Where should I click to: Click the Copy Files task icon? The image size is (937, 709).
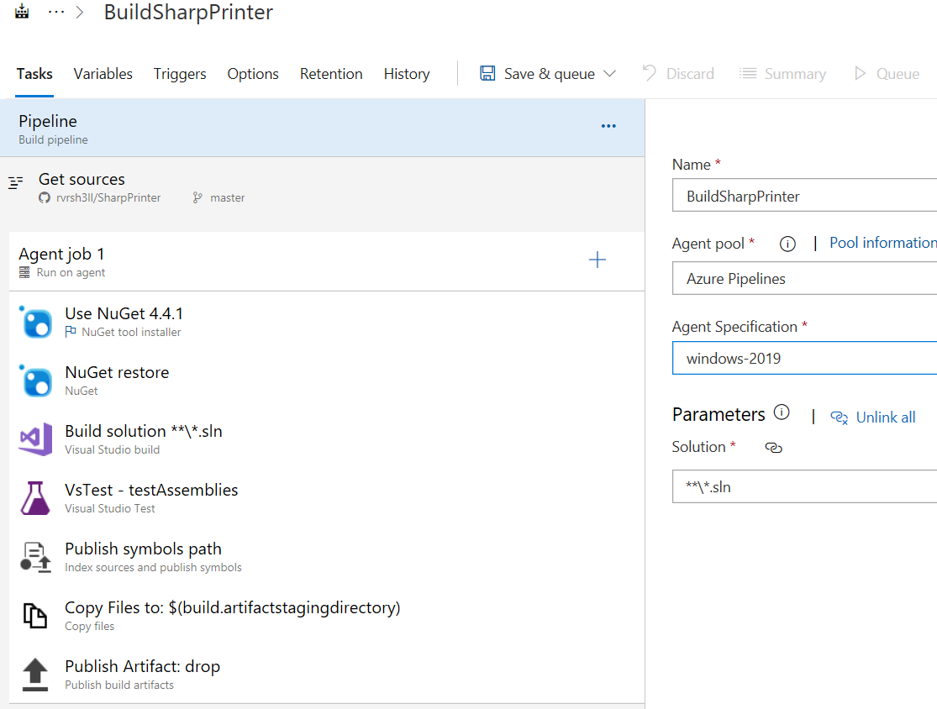(x=34, y=615)
